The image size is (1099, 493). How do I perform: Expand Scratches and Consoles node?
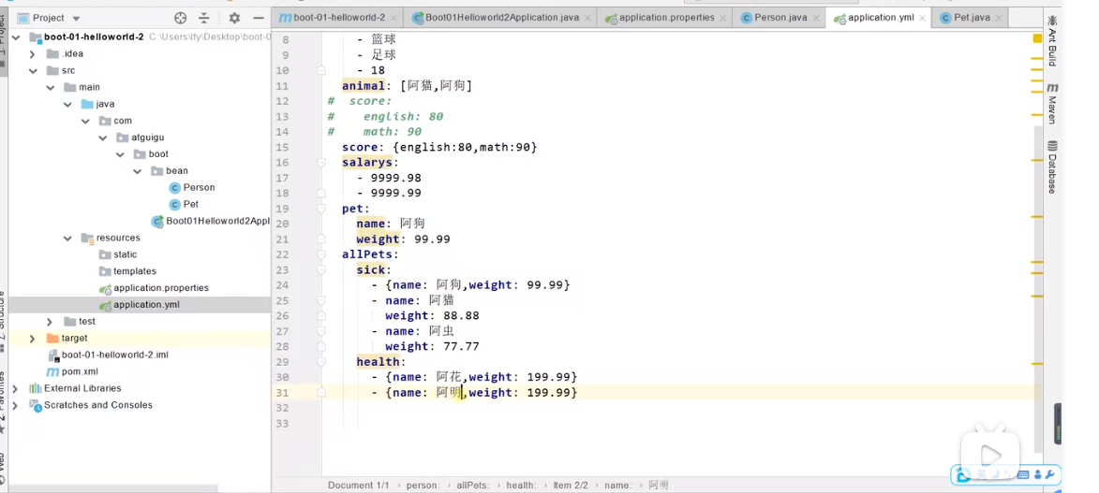[15, 405]
